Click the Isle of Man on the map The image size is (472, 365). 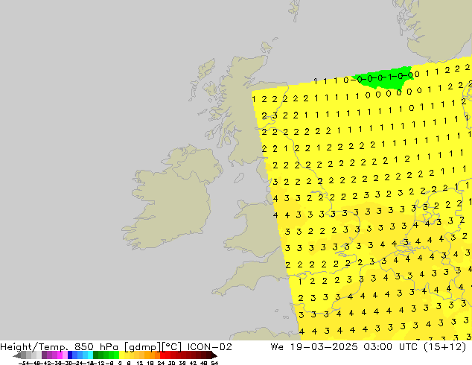click(239, 178)
